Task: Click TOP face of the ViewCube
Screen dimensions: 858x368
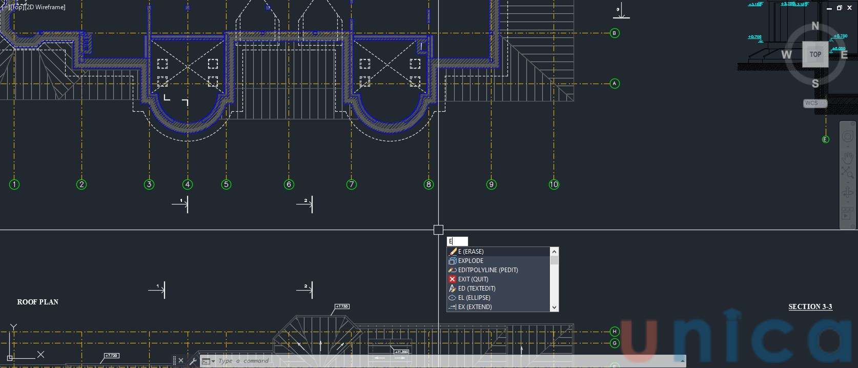Action: point(815,54)
